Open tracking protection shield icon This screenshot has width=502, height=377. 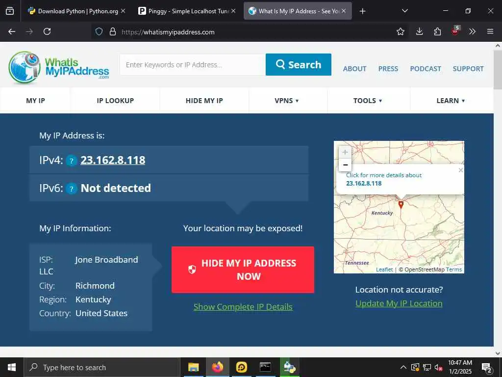click(x=99, y=32)
